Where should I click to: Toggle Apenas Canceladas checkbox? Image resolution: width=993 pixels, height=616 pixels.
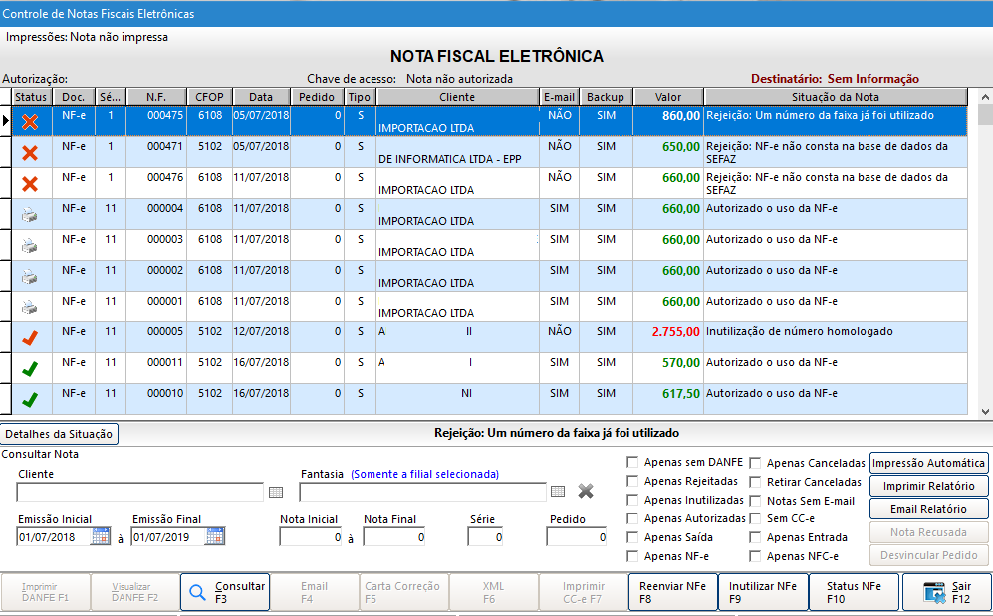tap(755, 463)
